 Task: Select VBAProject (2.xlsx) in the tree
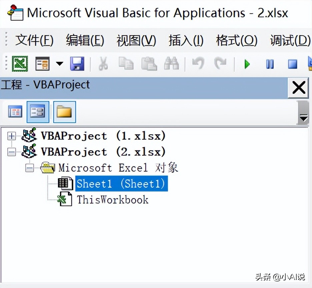click(103, 152)
